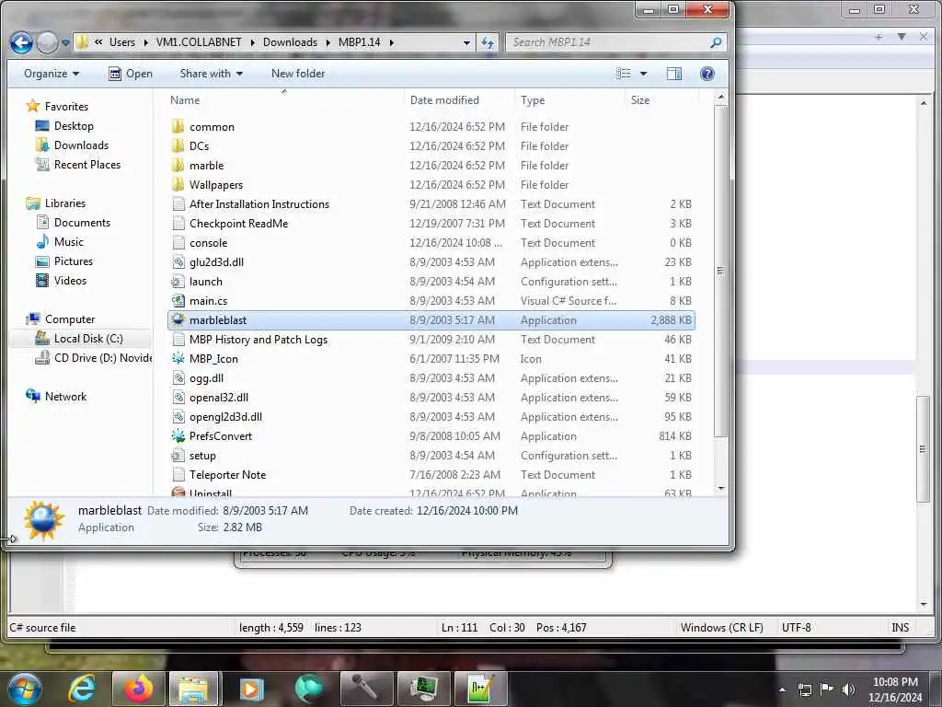The width and height of the screenshot is (942, 707).
Task: Click New folder button
Action: click(298, 74)
